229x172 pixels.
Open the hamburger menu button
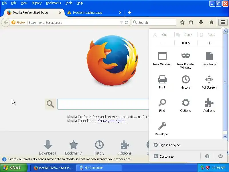tap(223, 22)
